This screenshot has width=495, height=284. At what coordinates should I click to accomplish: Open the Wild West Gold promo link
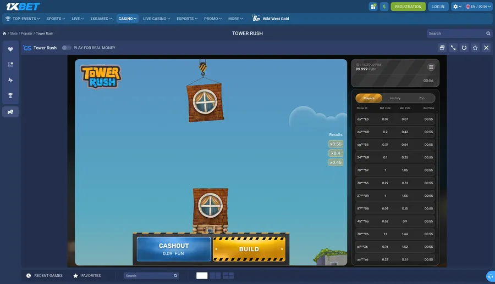[271, 19]
